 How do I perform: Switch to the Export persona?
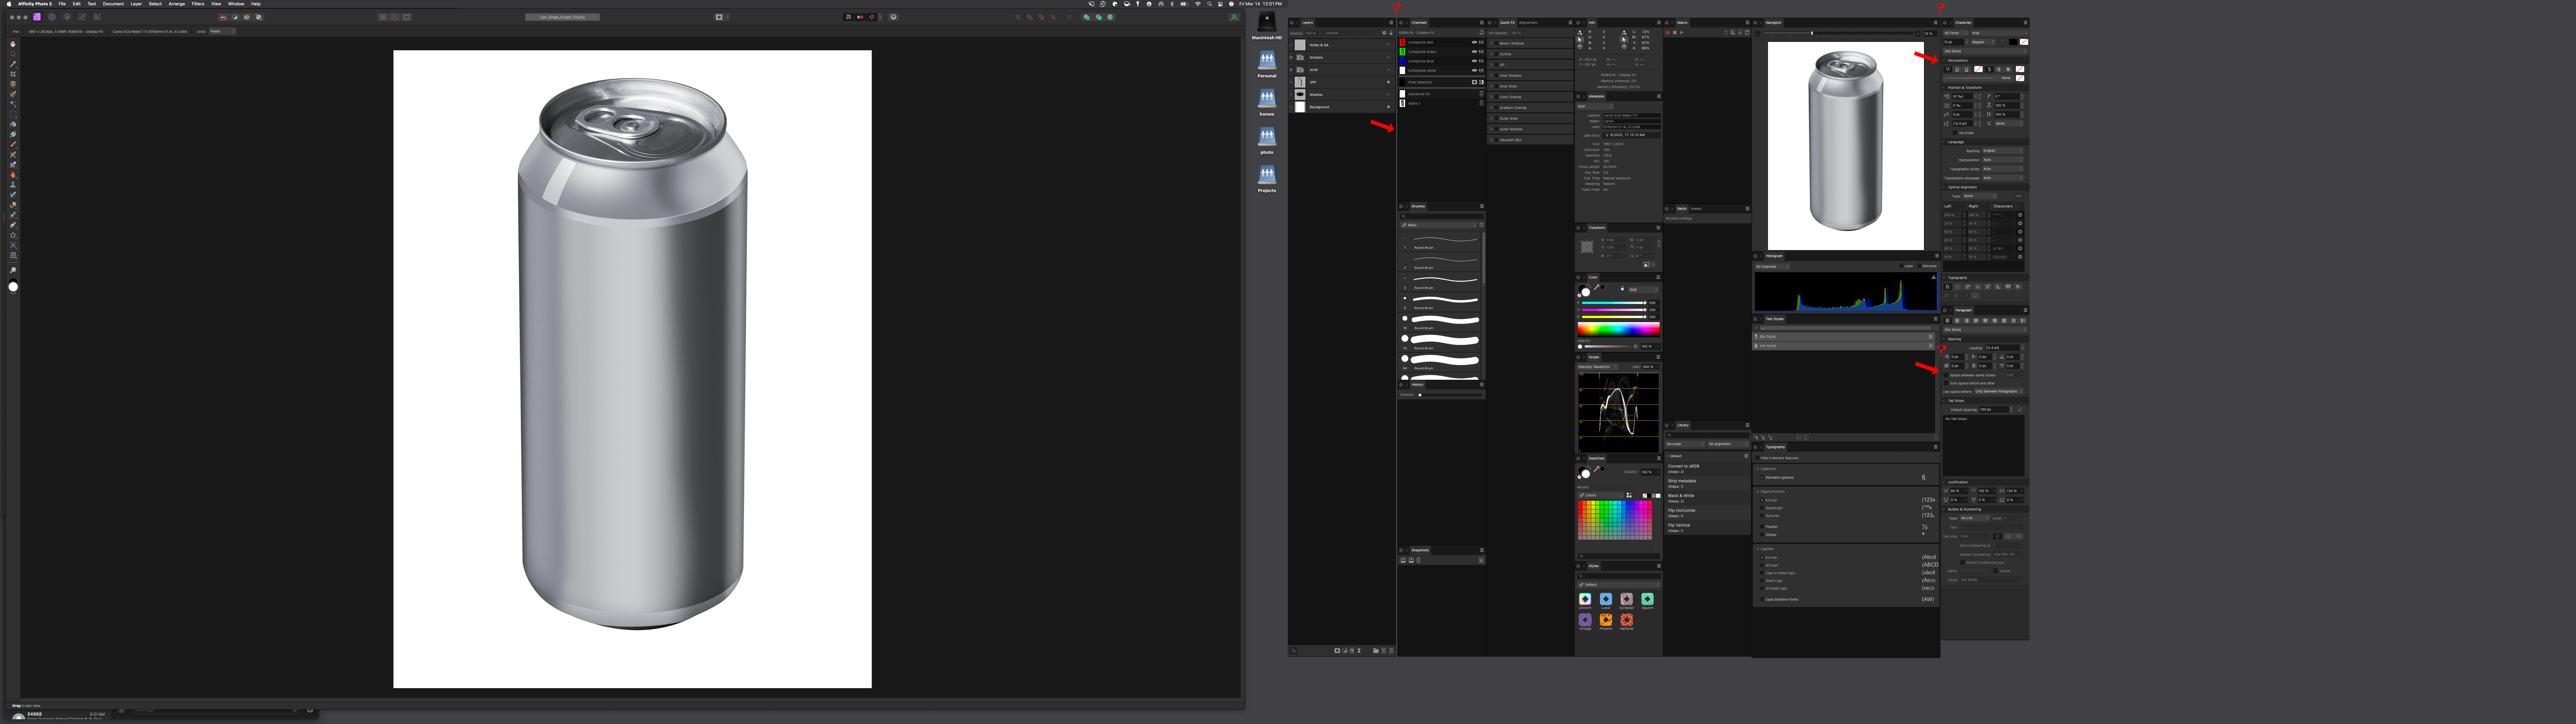[x=97, y=17]
